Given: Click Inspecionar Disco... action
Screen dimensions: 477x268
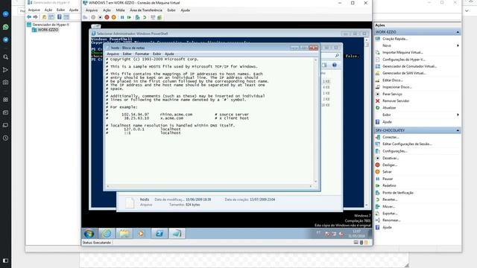Looking at the screenshot, I should (x=397, y=87).
